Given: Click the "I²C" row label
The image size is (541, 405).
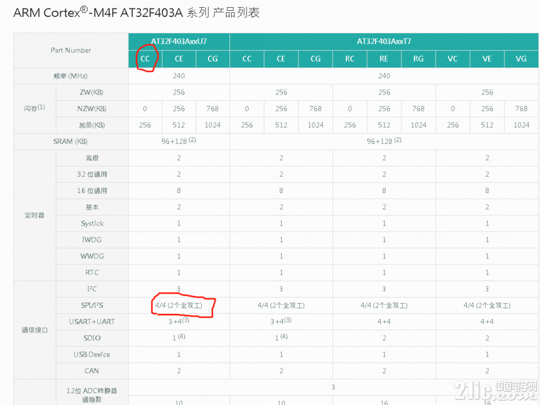Looking at the screenshot, I should [x=92, y=289].
